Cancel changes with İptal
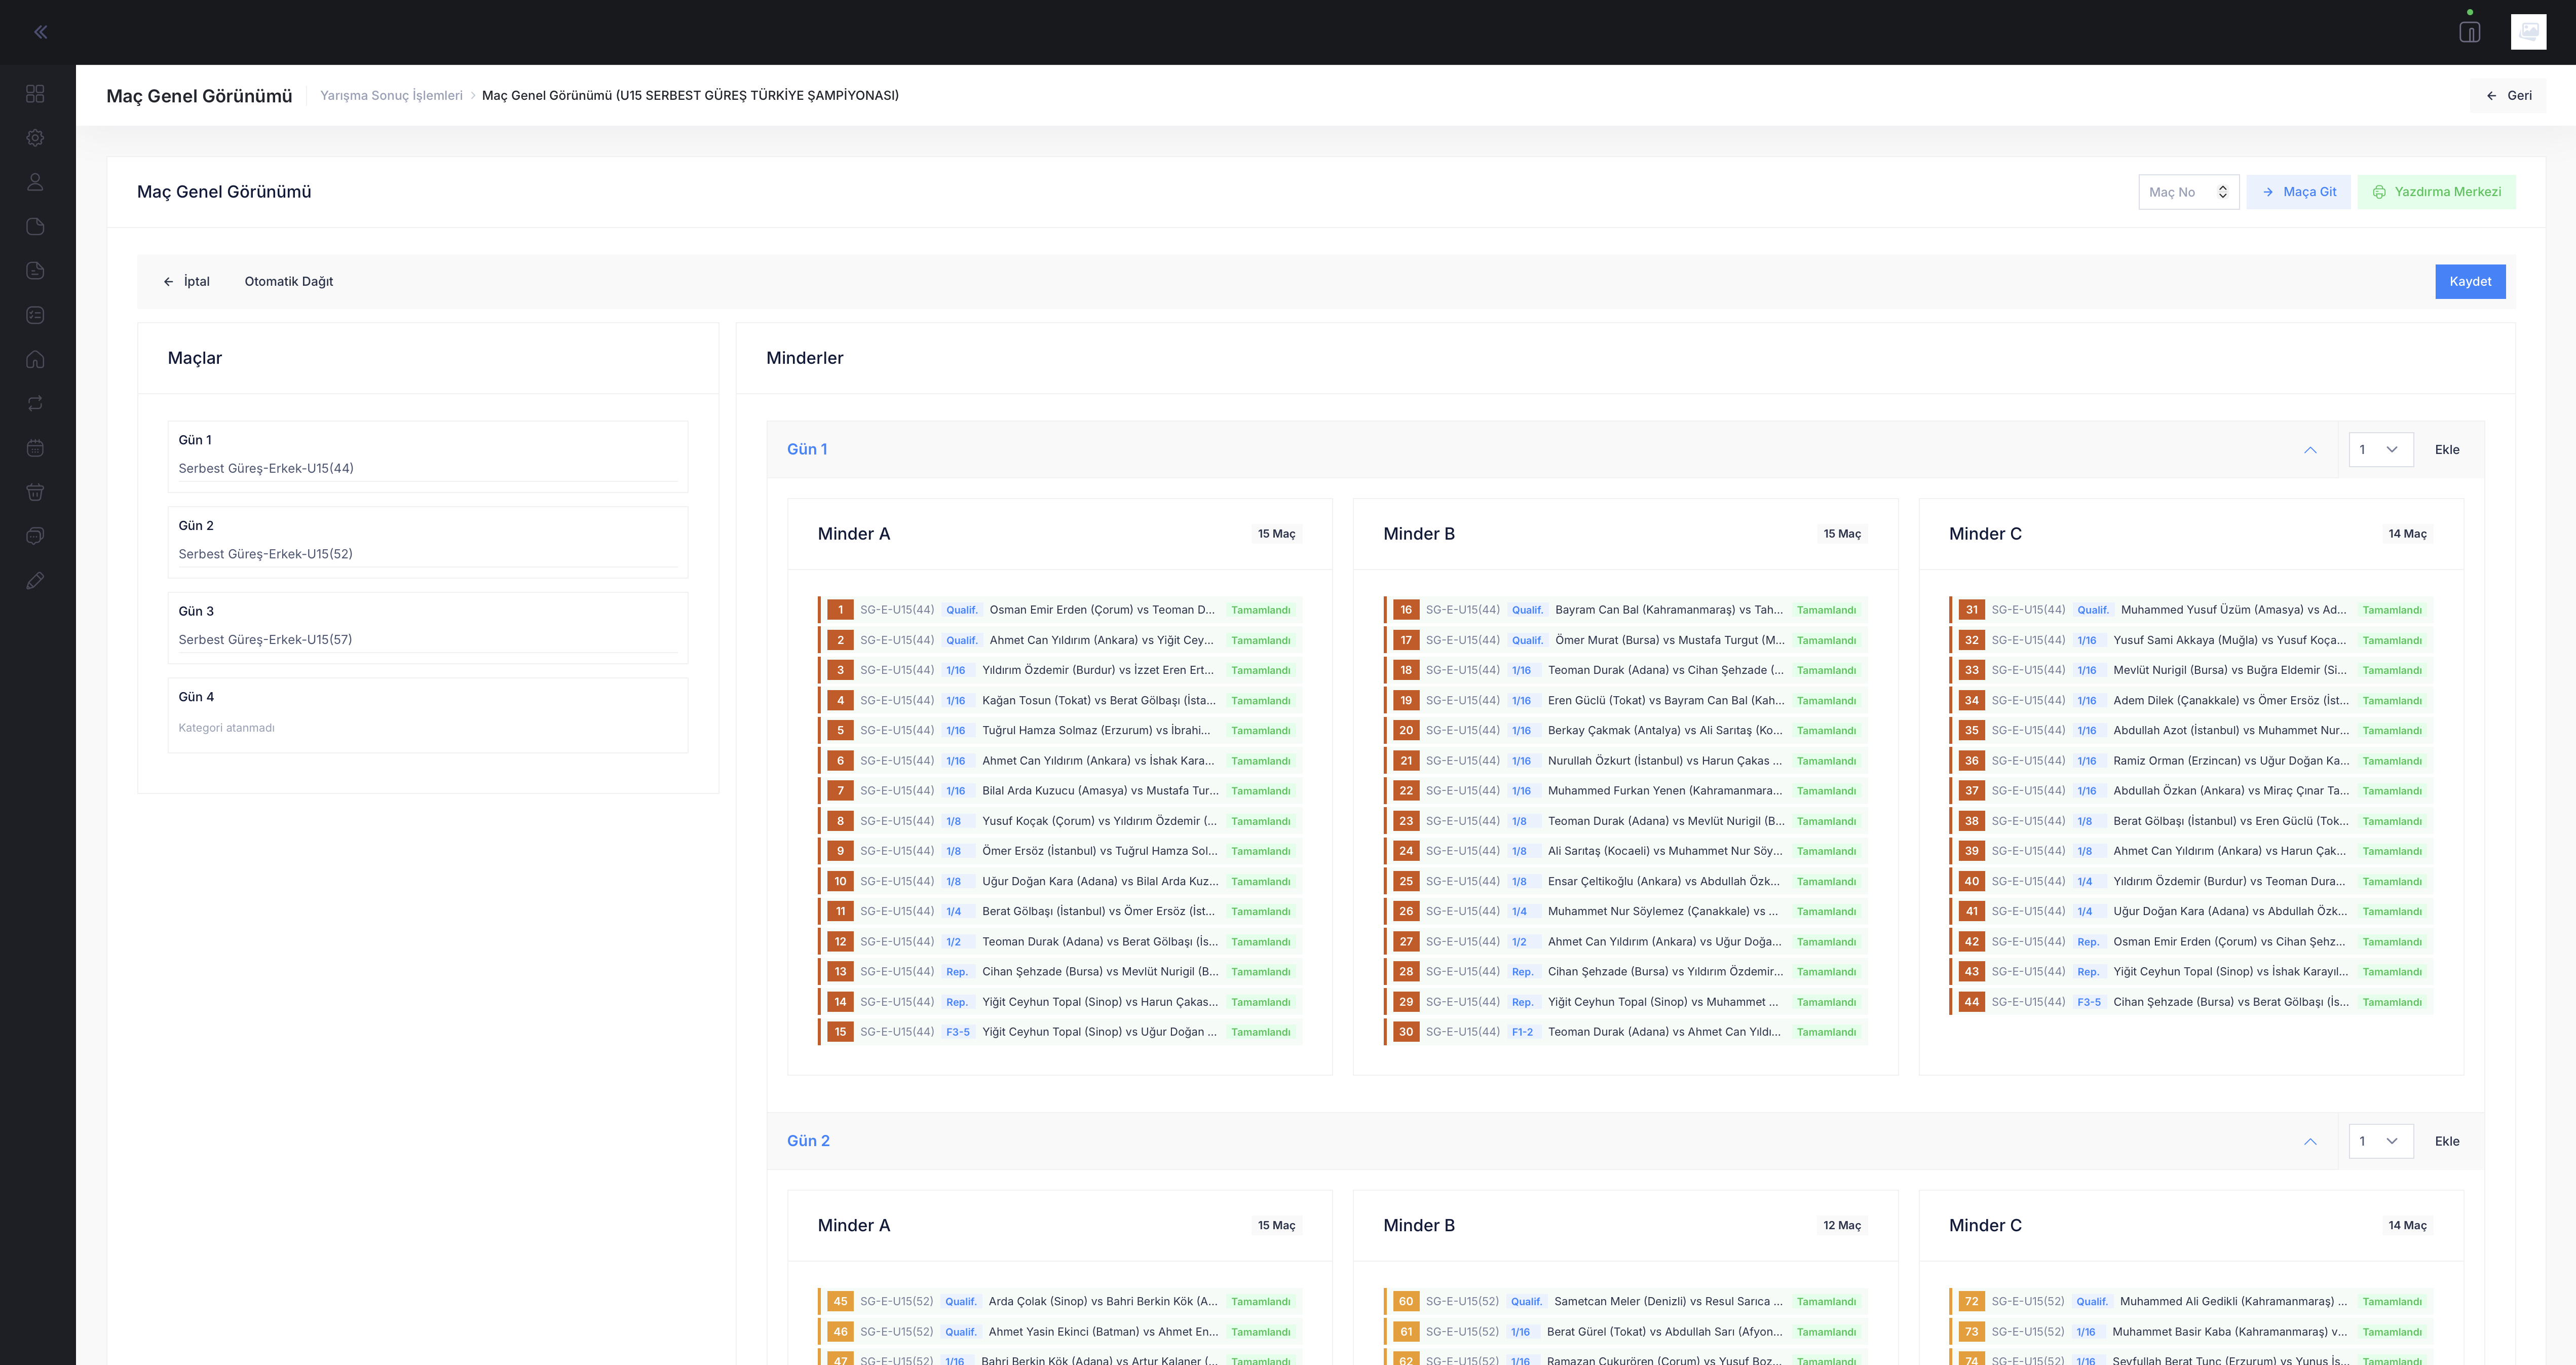The image size is (2576, 1365). (x=186, y=281)
